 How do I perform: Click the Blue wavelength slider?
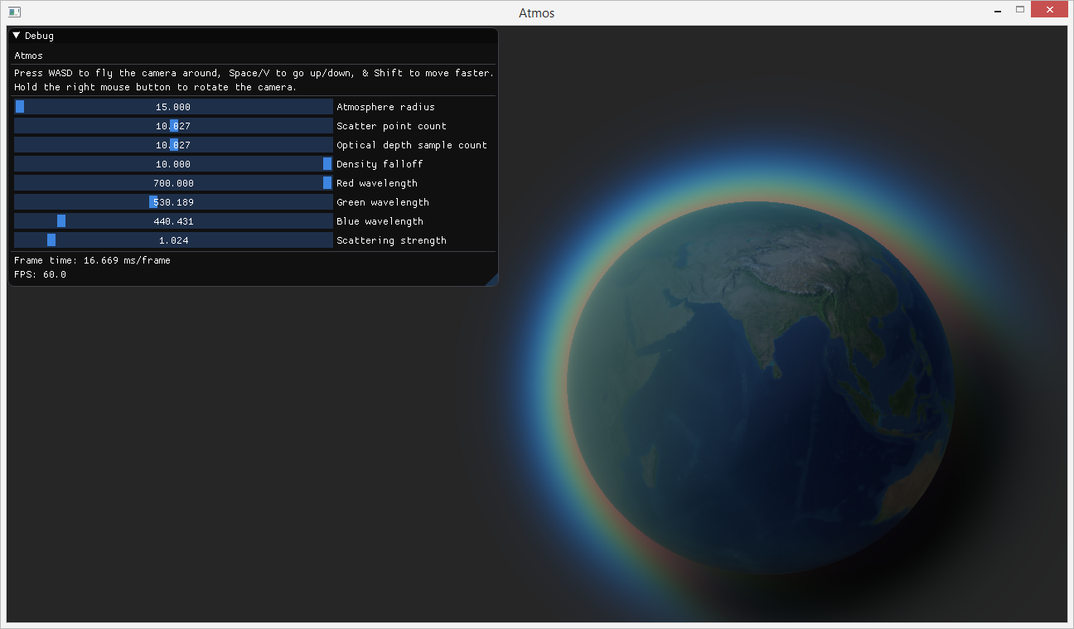pos(173,221)
